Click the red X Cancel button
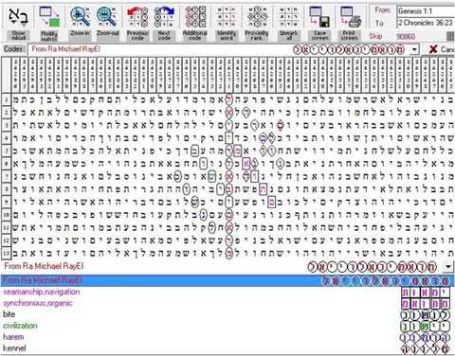 point(433,49)
